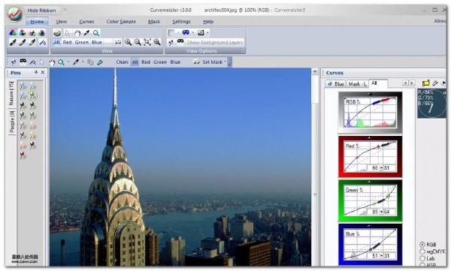The height and width of the screenshot is (271, 451).
Task: Click the Green % curve graph
Action: pos(370,200)
